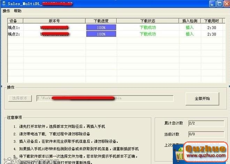Screen dimensions: 230x164
Task: Click 插入 detection cell for 端点2
Action: (x=190, y=34)
